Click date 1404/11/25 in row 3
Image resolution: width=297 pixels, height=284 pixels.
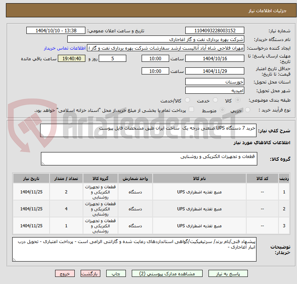click(x=31, y=226)
